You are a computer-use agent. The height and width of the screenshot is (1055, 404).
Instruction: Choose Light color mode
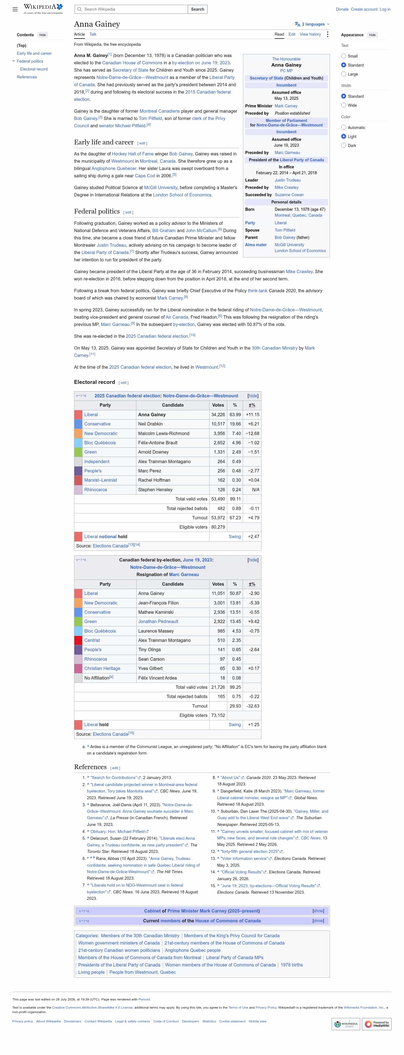coord(343,136)
